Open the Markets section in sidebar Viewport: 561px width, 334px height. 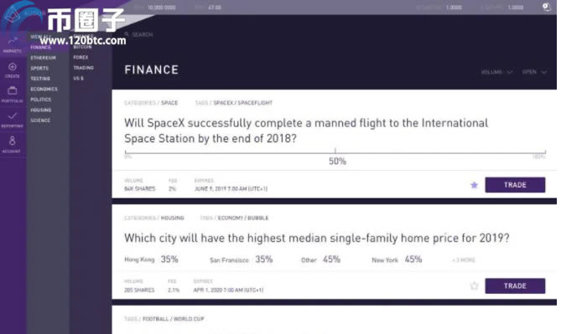click(x=13, y=44)
